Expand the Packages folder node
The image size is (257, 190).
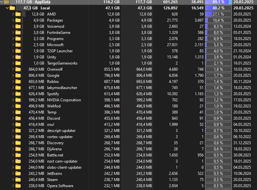pyautogui.click(x=13, y=20)
